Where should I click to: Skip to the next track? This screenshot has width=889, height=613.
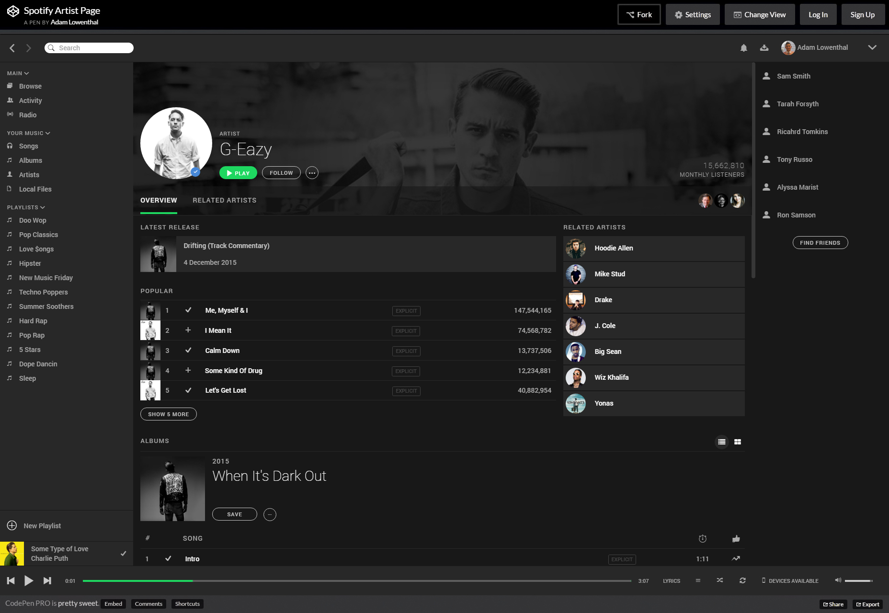tap(47, 581)
